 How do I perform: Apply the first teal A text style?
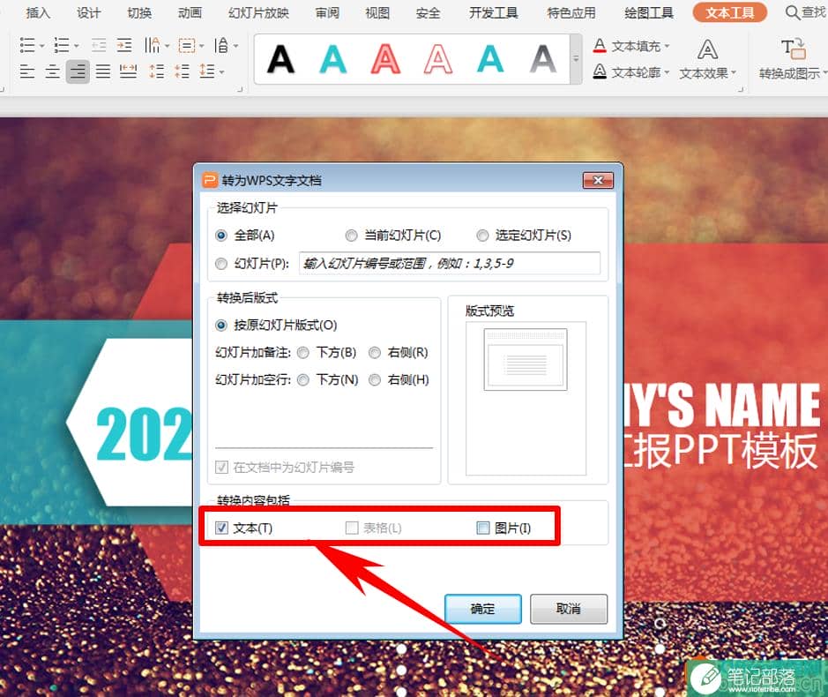pos(332,59)
